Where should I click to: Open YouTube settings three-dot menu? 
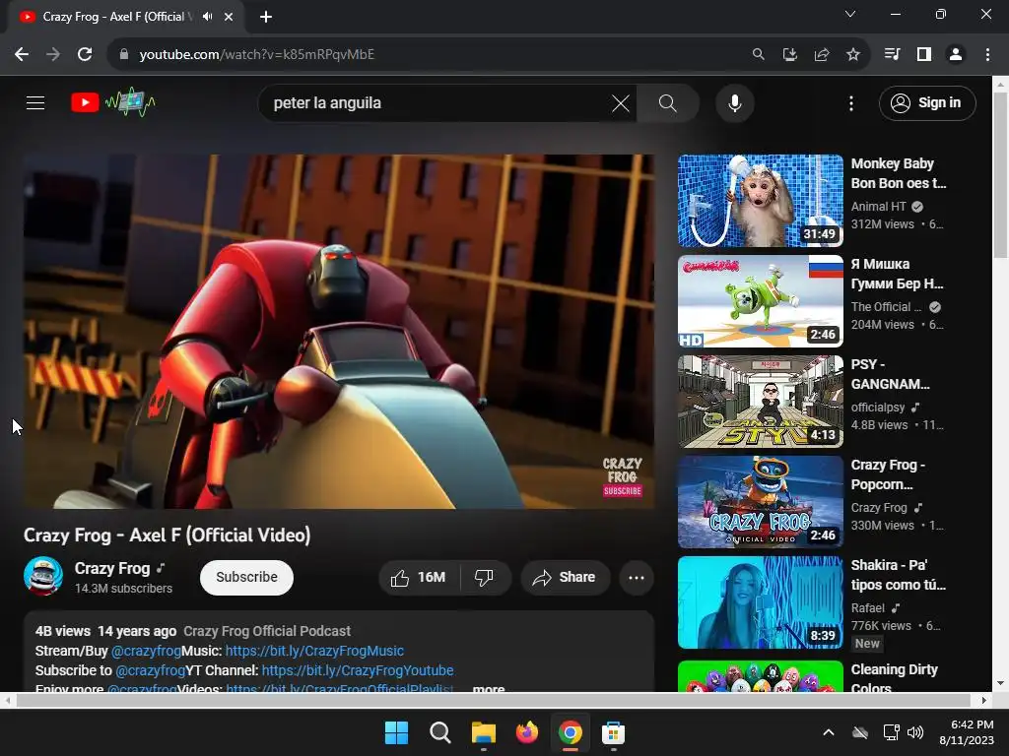pyautogui.click(x=850, y=102)
